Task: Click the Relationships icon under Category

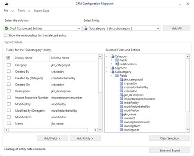Action: [x=117, y=64]
